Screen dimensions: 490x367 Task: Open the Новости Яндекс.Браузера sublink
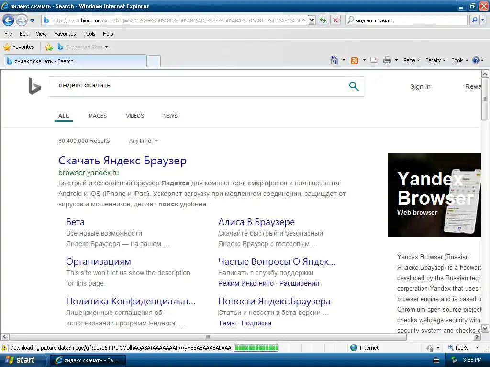point(274,301)
